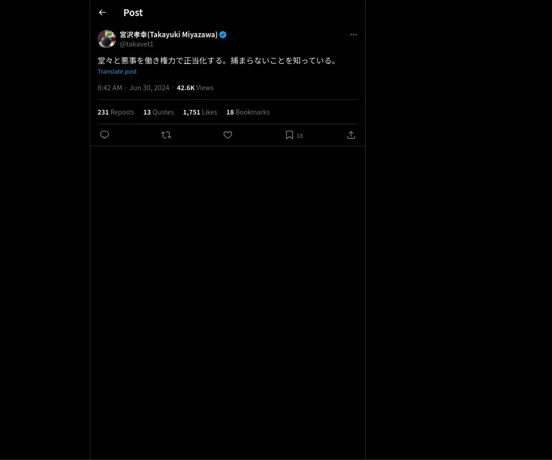Click the Jun 30, 2024 timestamp
The width and height of the screenshot is (552, 460).
(149, 88)
